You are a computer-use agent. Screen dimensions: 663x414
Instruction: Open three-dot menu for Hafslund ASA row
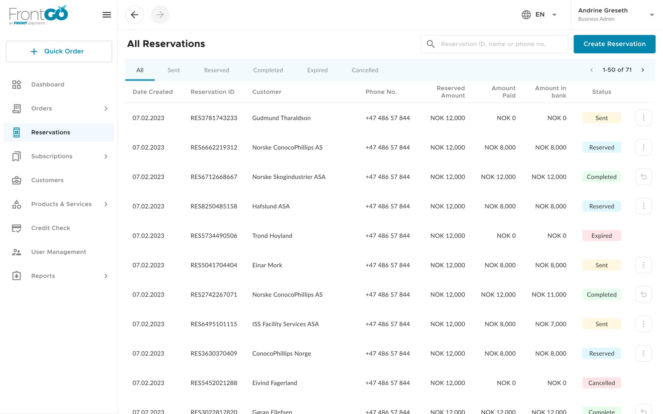(x=643, y=206)
